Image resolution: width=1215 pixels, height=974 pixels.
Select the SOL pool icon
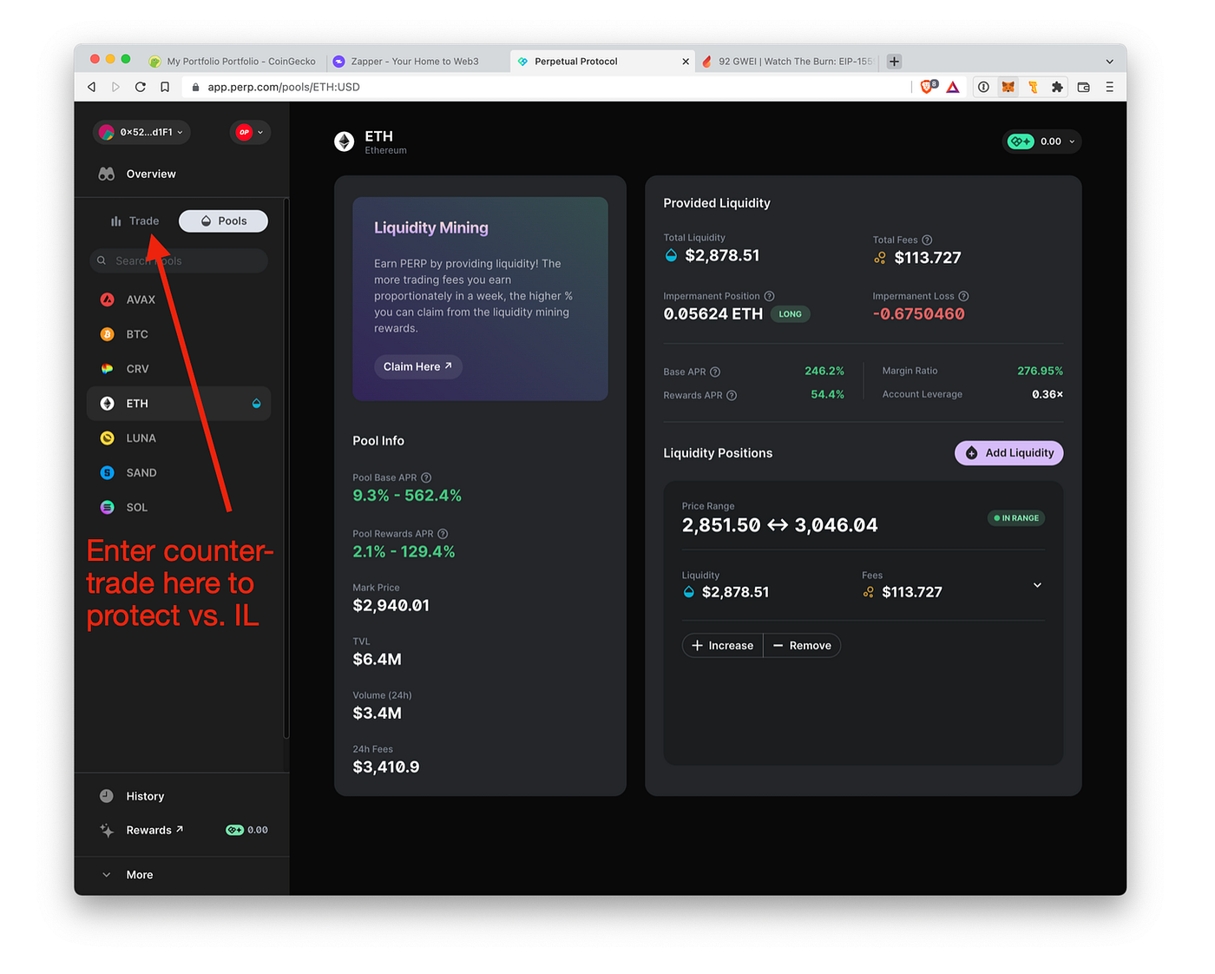[x=108, y=508]
